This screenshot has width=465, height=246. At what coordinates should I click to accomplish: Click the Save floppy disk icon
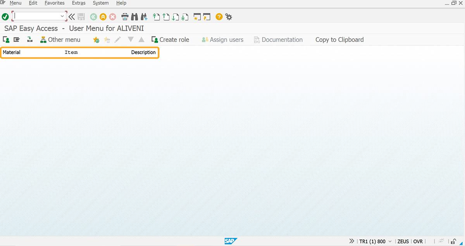[81, 17]
